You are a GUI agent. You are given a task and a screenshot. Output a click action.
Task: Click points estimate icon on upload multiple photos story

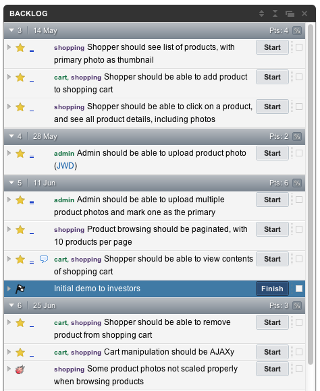click(32, 202)
